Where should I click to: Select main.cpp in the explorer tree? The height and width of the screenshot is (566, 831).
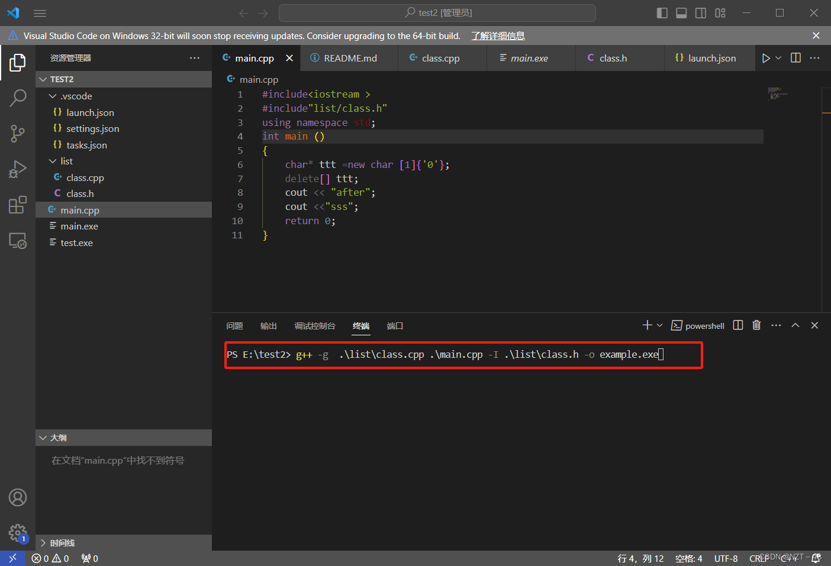click(x=124, y=210)
